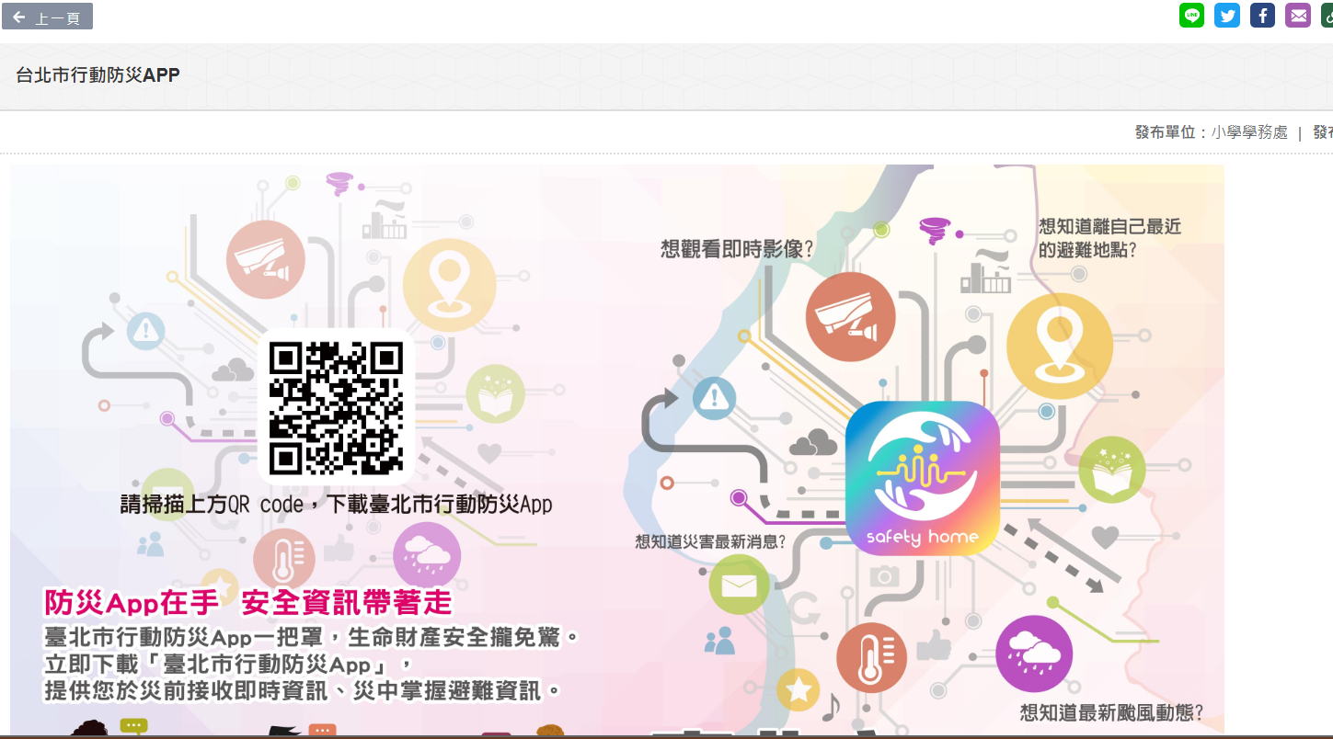The image size is (1333, 739).
Task: Click the purple rain cloud near 想知道最新颱風動態
Action: [x=1033, y=654]
